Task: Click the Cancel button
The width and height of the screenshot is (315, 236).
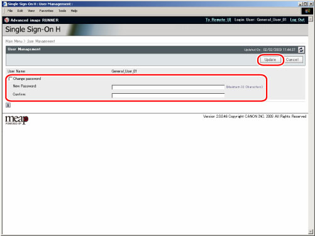Action: point(292,60)
